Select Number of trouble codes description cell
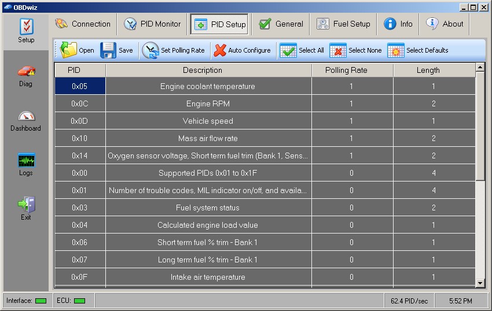The width and height of the screenshot is (492, 311). [208, 190]
